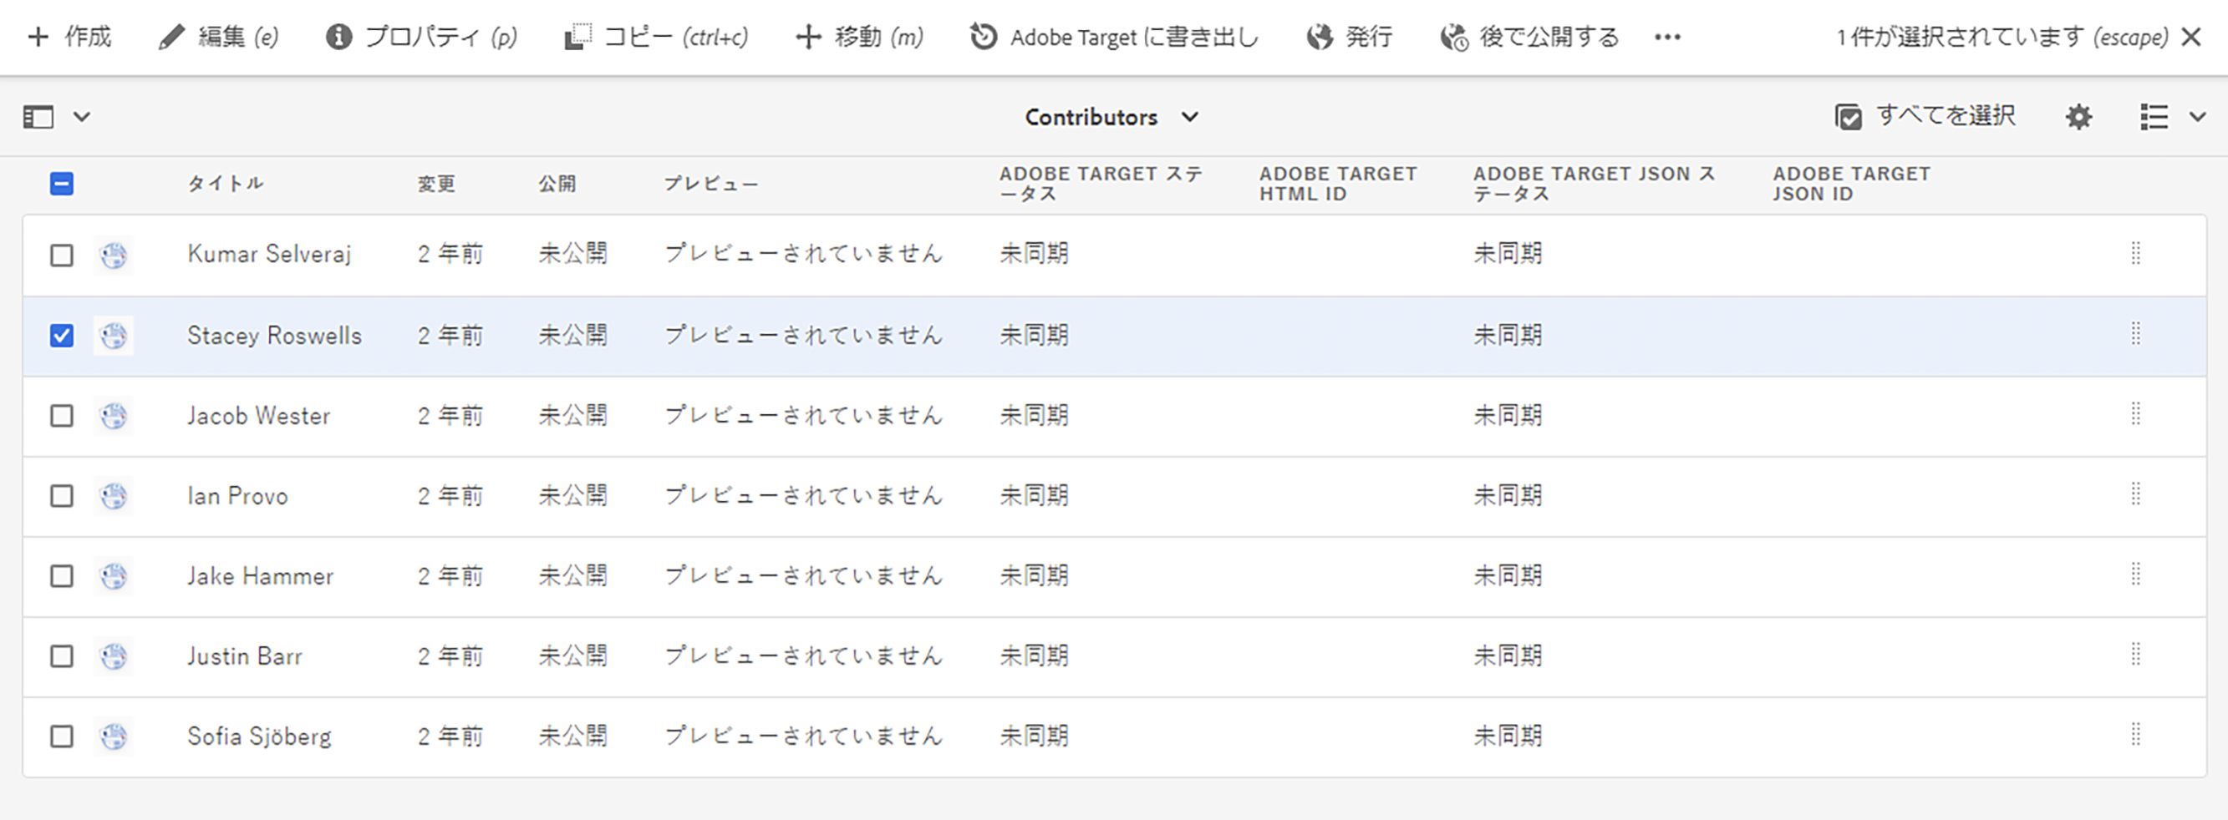The image size is (2228, 820).
Task: Open the gear view settings
Action: pos(2078,117)
